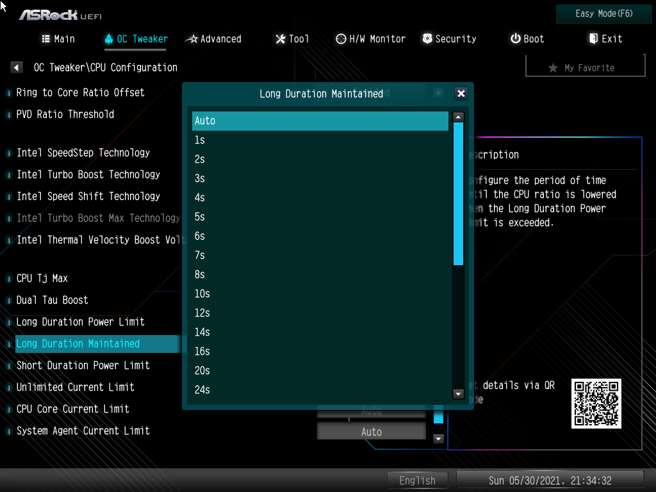Screen dimensions: 656x492
Task: Click the My Favorite button
Action: pos(586,67)
